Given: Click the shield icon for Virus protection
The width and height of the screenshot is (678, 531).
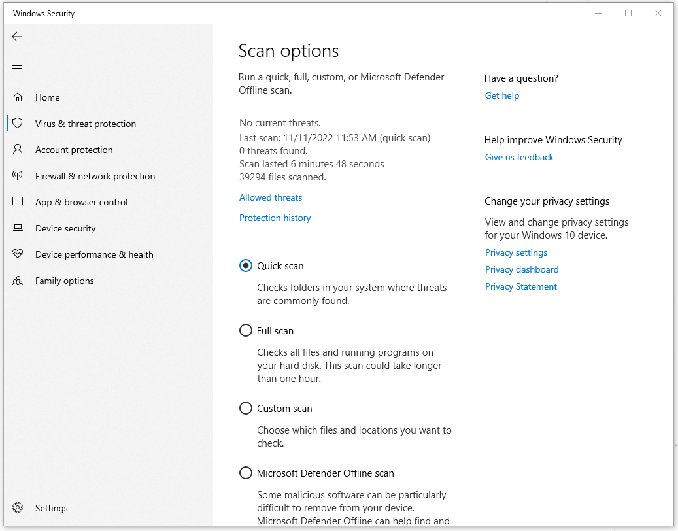Looking at the screenshot, I should 18,123.
